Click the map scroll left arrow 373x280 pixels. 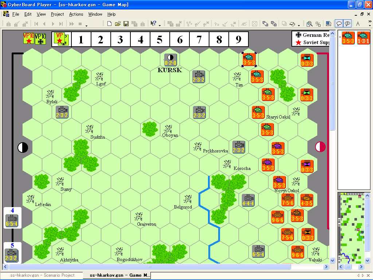click(x=5, y=267)
